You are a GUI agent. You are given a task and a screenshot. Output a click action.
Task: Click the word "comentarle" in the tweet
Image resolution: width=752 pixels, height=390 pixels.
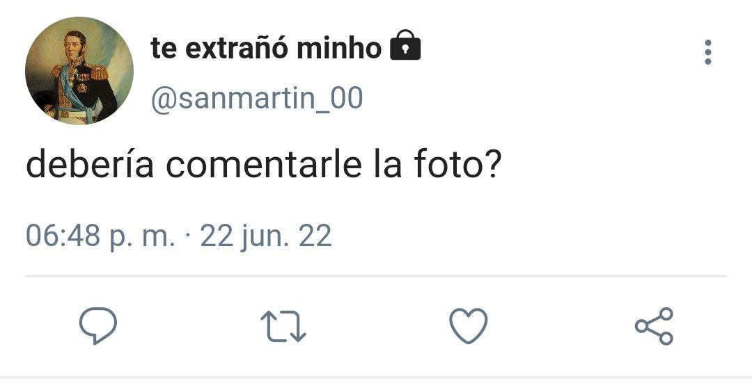pyautogui.click(x=265, y=163)
